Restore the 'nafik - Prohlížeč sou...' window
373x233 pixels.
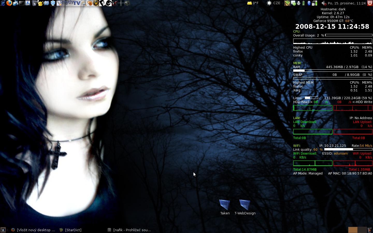coord(129,230)
